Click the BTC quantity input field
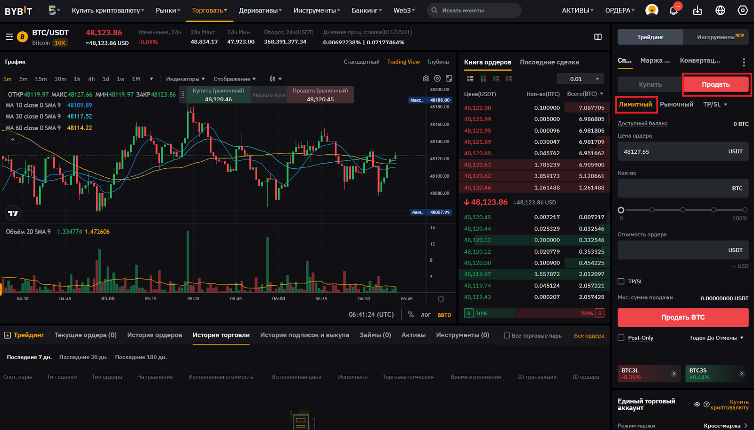Viewport: 754px width, 430px height. pos(683,188)
